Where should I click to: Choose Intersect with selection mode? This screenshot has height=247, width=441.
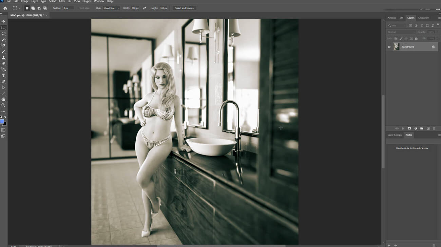coord(45,8)
